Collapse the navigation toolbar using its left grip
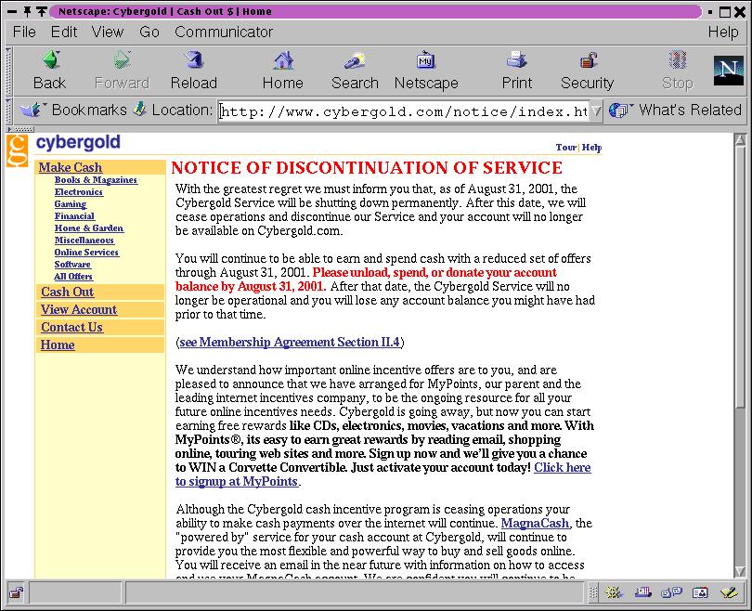Screen dimensions: 752x611 pos(8,71)
